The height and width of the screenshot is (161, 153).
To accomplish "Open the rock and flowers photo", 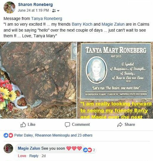I will 38,80.
